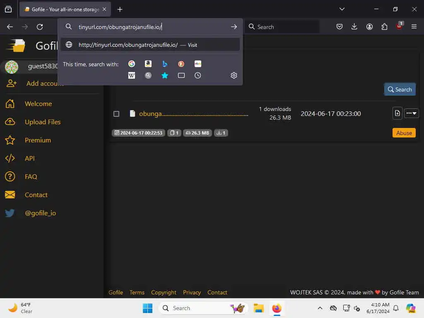Open API page in sidebar

click(29, 158)
